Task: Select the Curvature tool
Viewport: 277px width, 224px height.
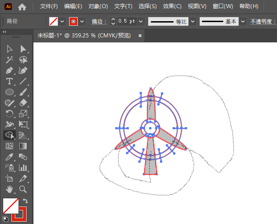Action: point(23,70)
